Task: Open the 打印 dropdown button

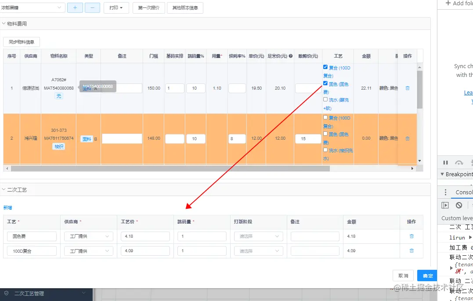Action: [116, 7]
